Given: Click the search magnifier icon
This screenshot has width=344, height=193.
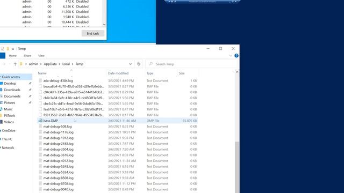Looking at the screenshot, I should tap(150, 64).
